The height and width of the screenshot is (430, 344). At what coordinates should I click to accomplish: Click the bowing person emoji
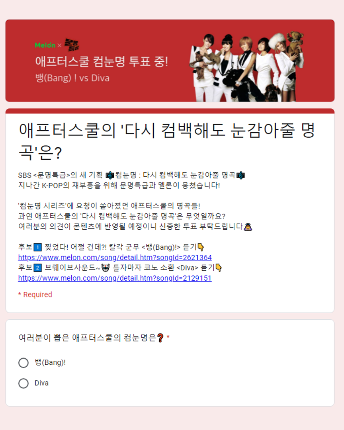point(248,227)
